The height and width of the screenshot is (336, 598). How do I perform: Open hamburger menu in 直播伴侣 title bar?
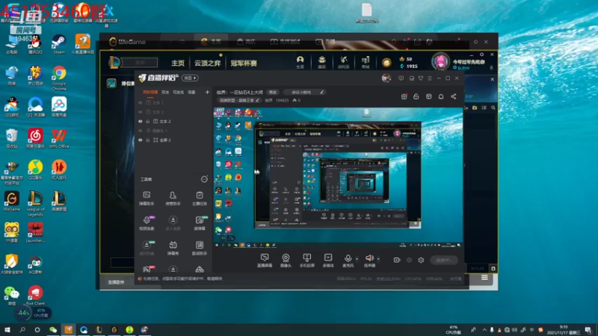pyautogui.click(x=430, y=78)
